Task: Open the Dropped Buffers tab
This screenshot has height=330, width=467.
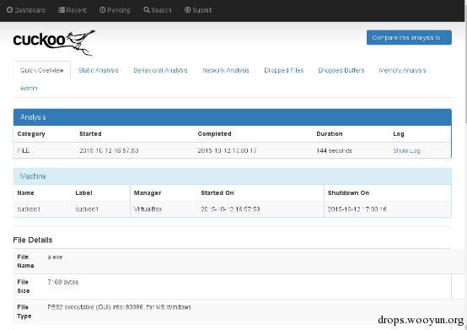Action: coord(341,70)
